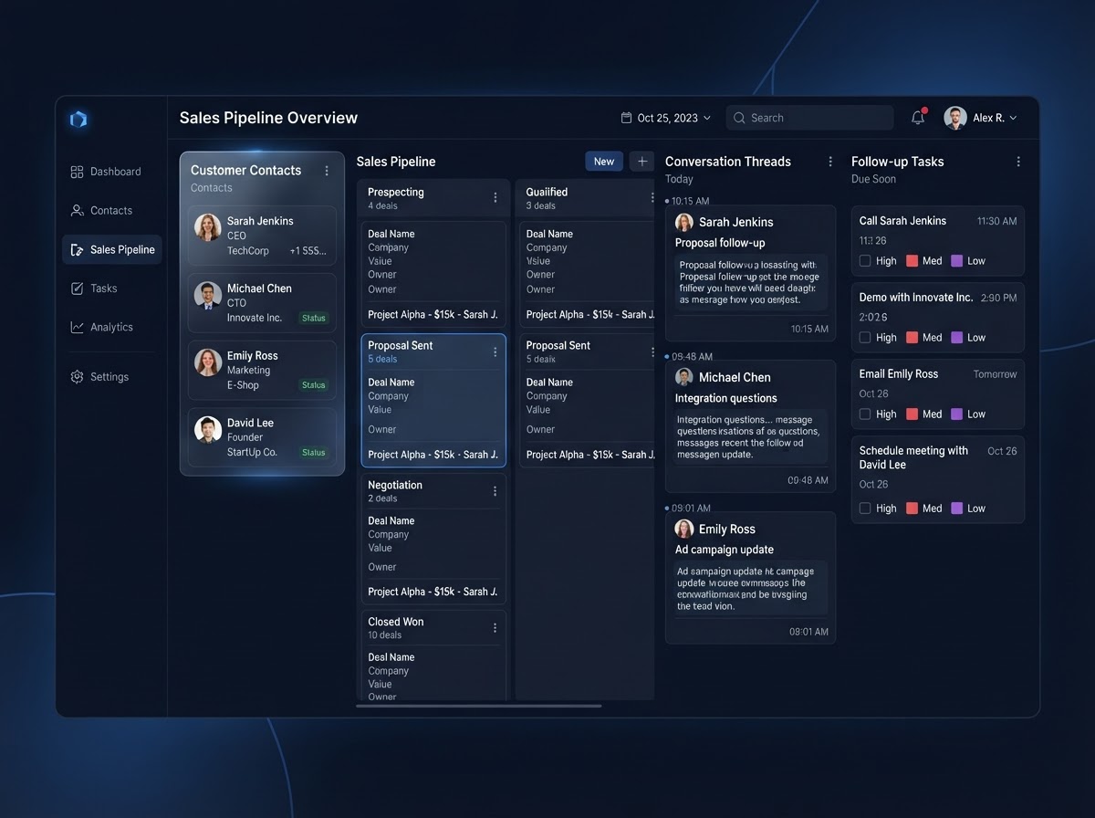
Task: Open Project Alpha deal in Negotiation column
Action: click(433, 592)
